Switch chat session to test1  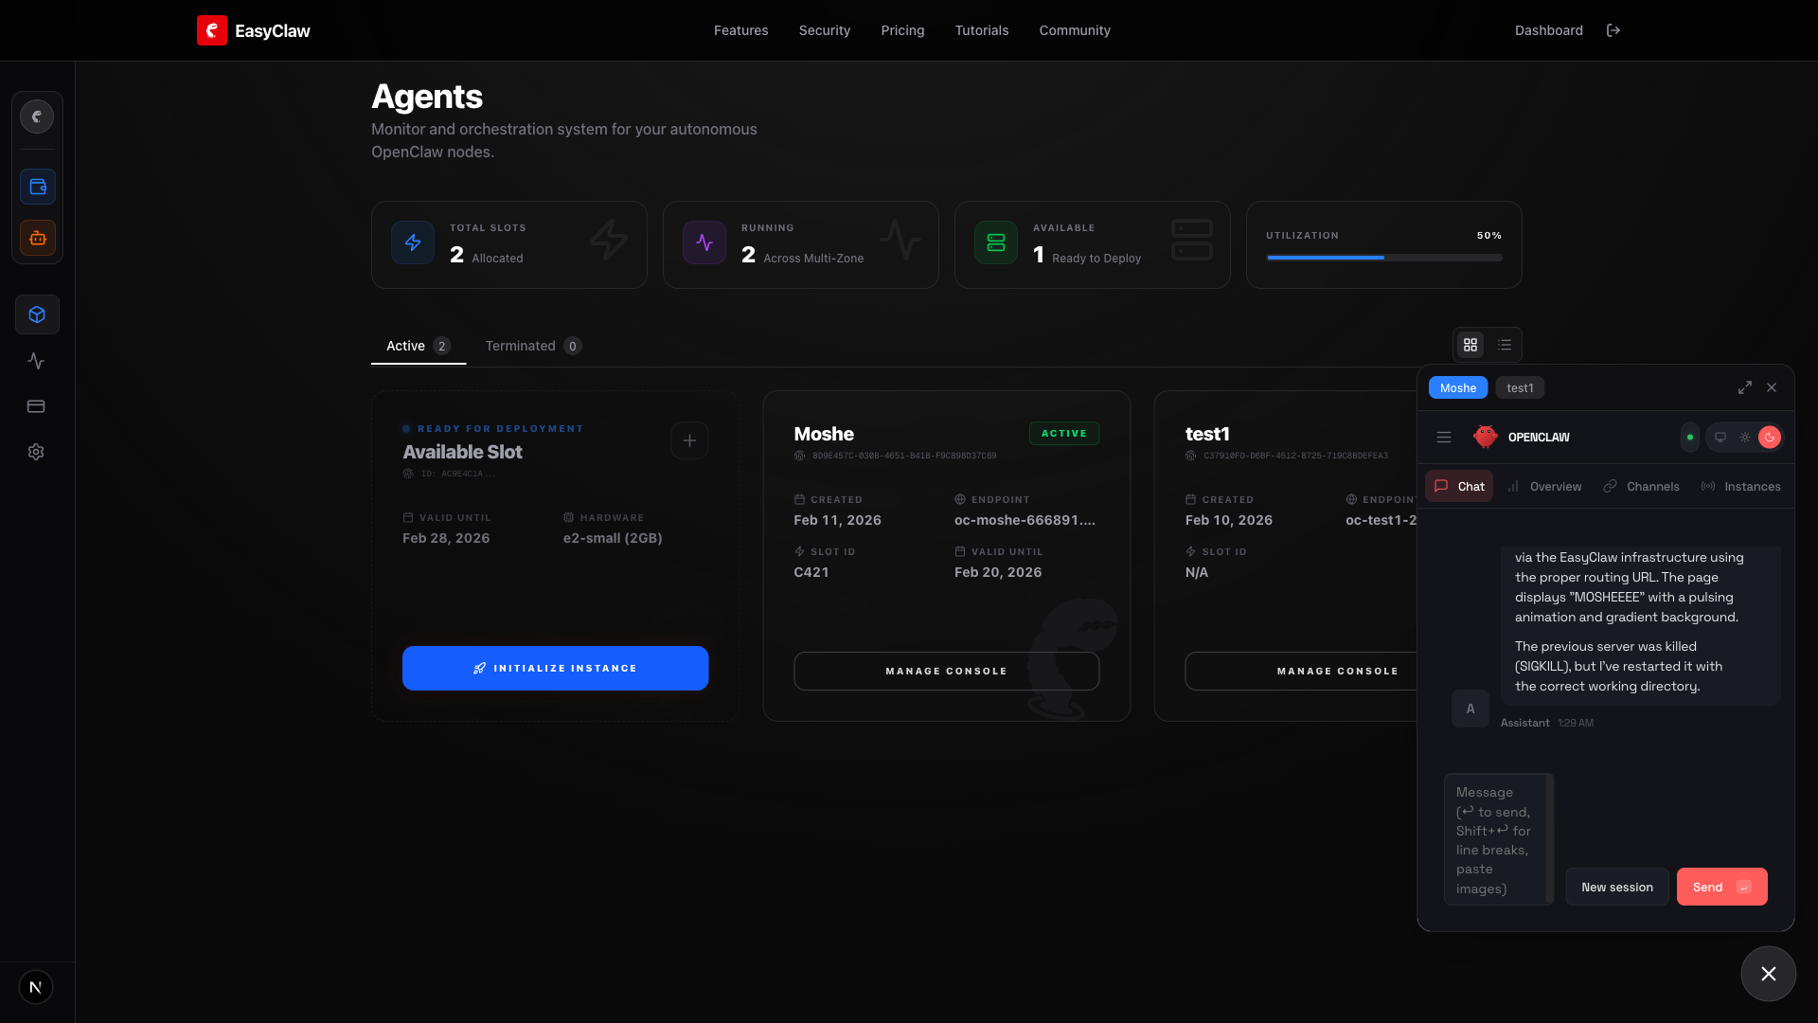[1521, 387]
